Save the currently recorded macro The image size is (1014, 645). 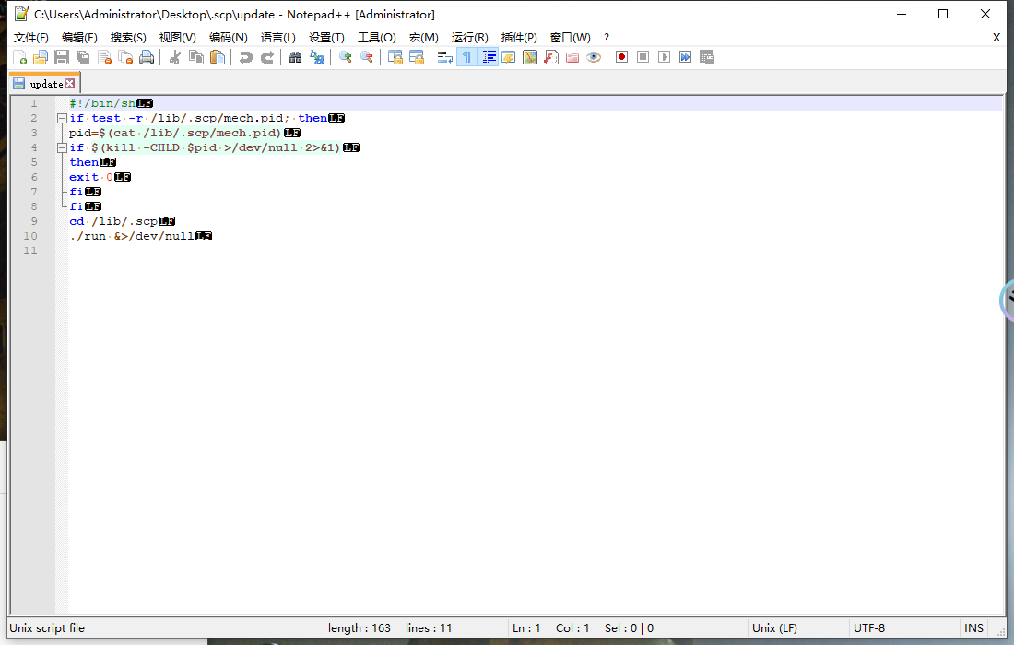pos(707,57)
